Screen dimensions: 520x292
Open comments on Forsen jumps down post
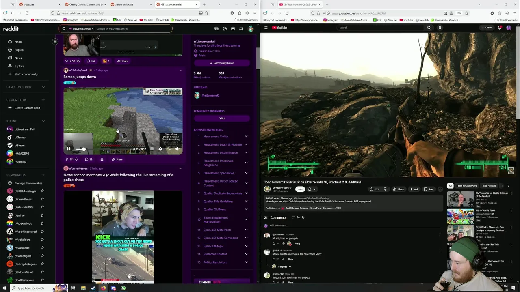coord(89,159)
